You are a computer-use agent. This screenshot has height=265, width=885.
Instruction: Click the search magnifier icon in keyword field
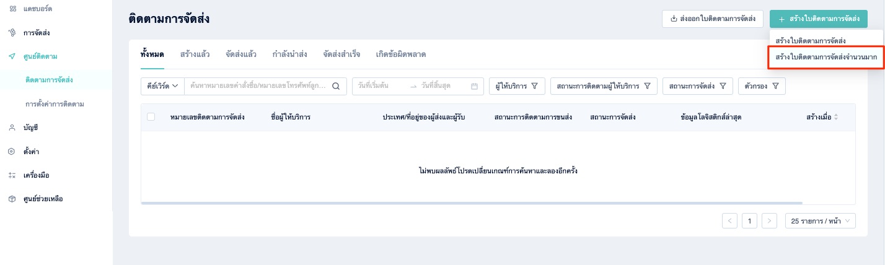tap(336, 86)
